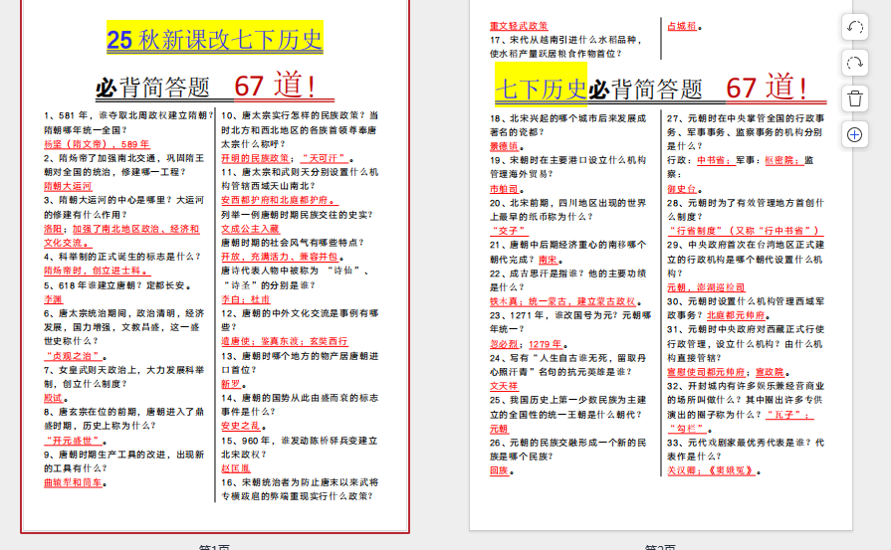The image size is (891, 550).
Task: Click the red answer "重文轻武政策"
Action: 519,26
